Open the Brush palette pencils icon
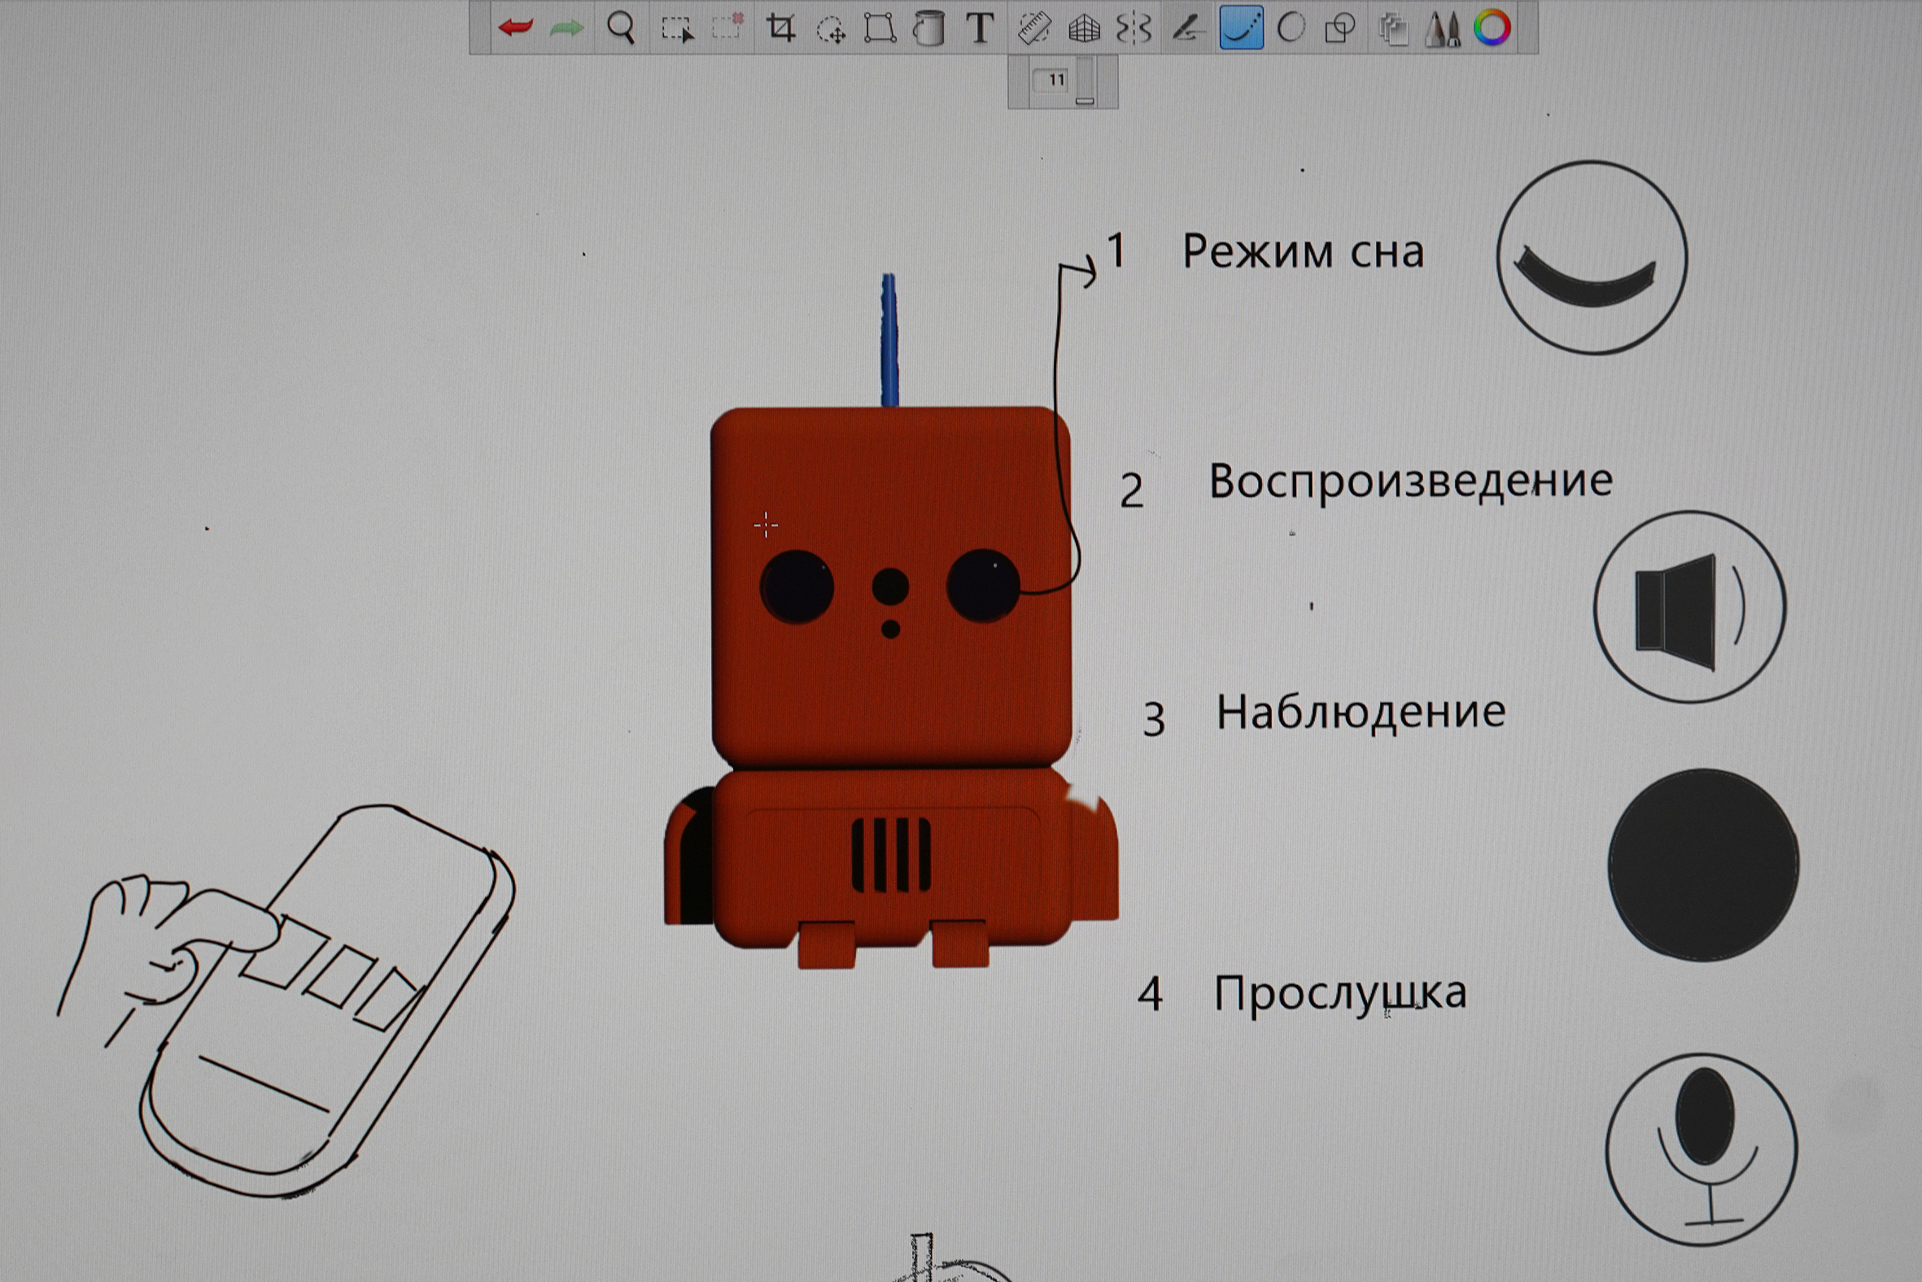 [x=1443, y=28]
